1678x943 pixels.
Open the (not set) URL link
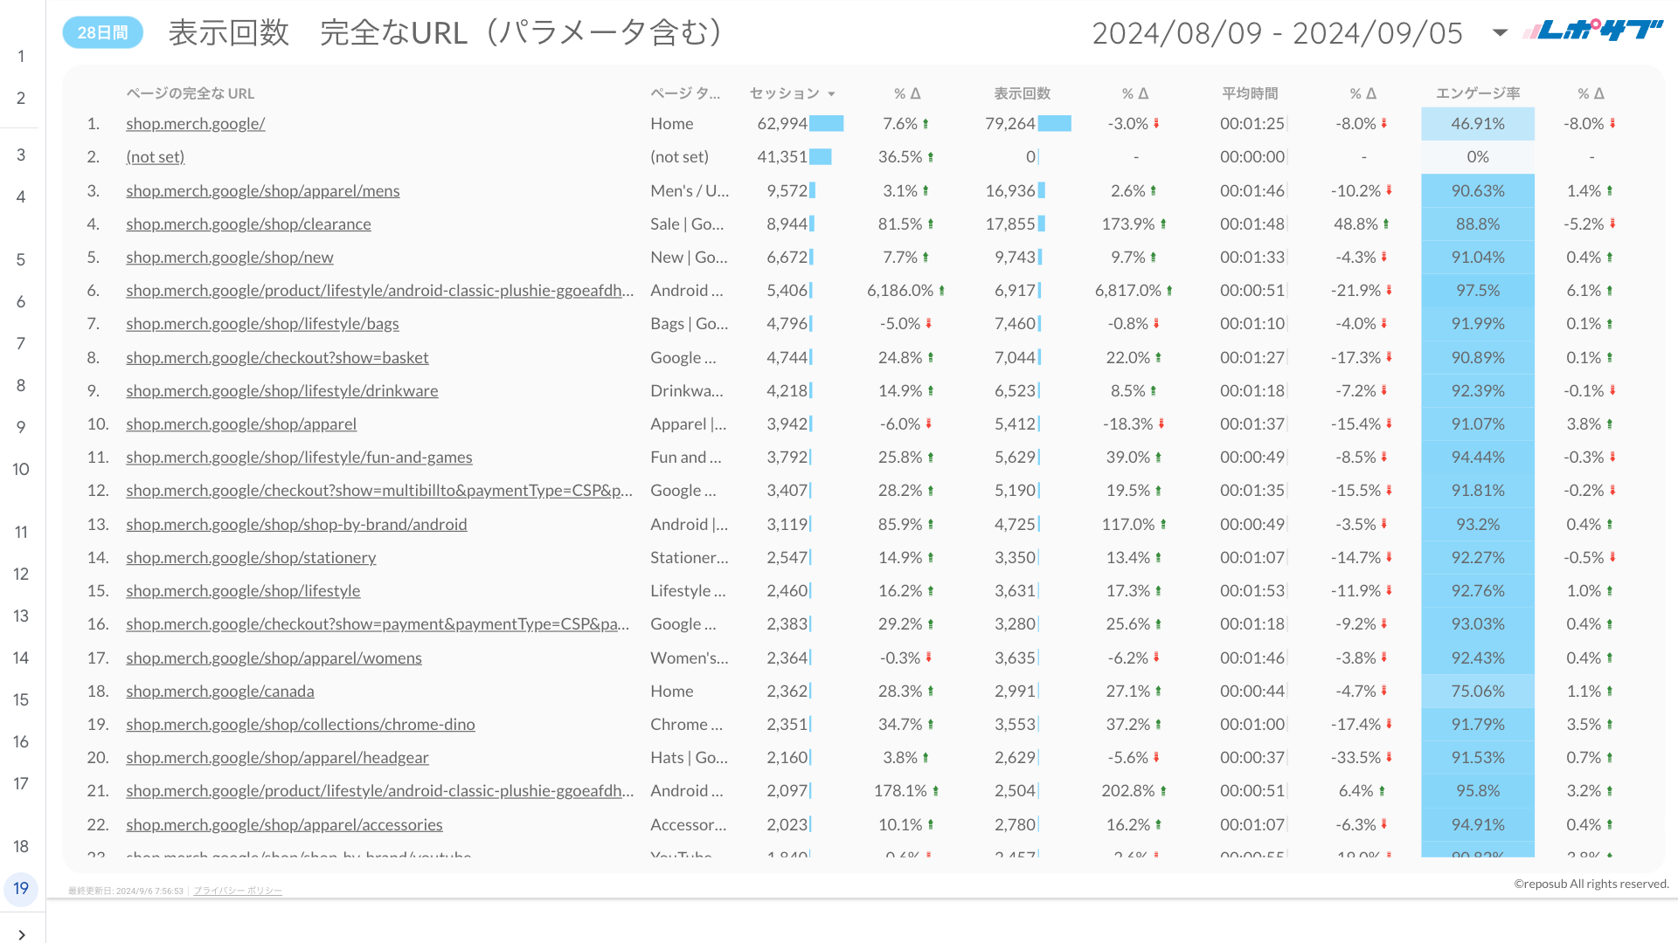click(155, 157)
